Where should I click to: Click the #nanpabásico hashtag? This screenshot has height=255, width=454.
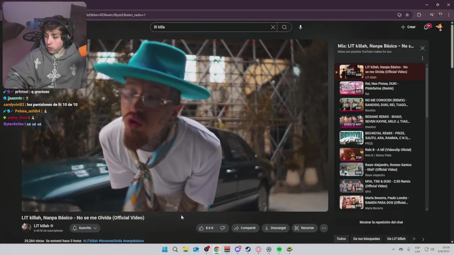click(x=133, y=241)
